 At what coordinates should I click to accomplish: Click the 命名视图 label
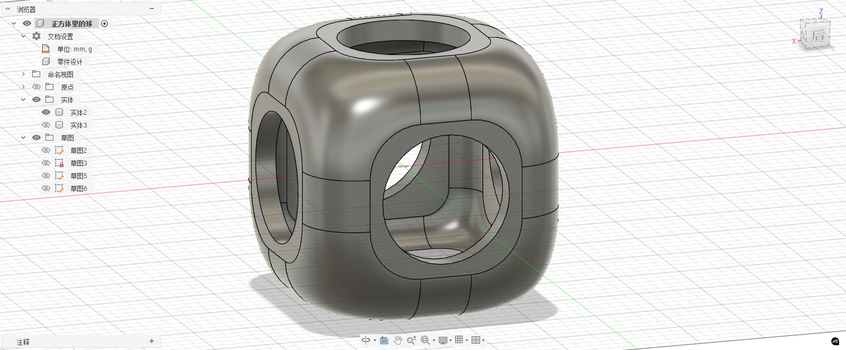pyautogui.click(x=61, y=75)
